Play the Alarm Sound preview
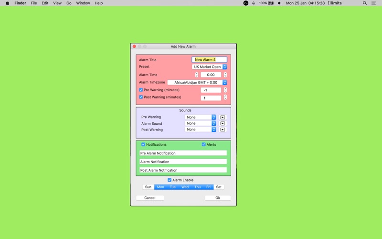The image size is (382, 239). [223, 123]
